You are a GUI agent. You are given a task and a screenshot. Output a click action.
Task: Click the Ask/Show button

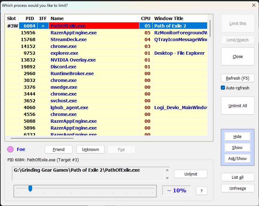pos(237,158)
